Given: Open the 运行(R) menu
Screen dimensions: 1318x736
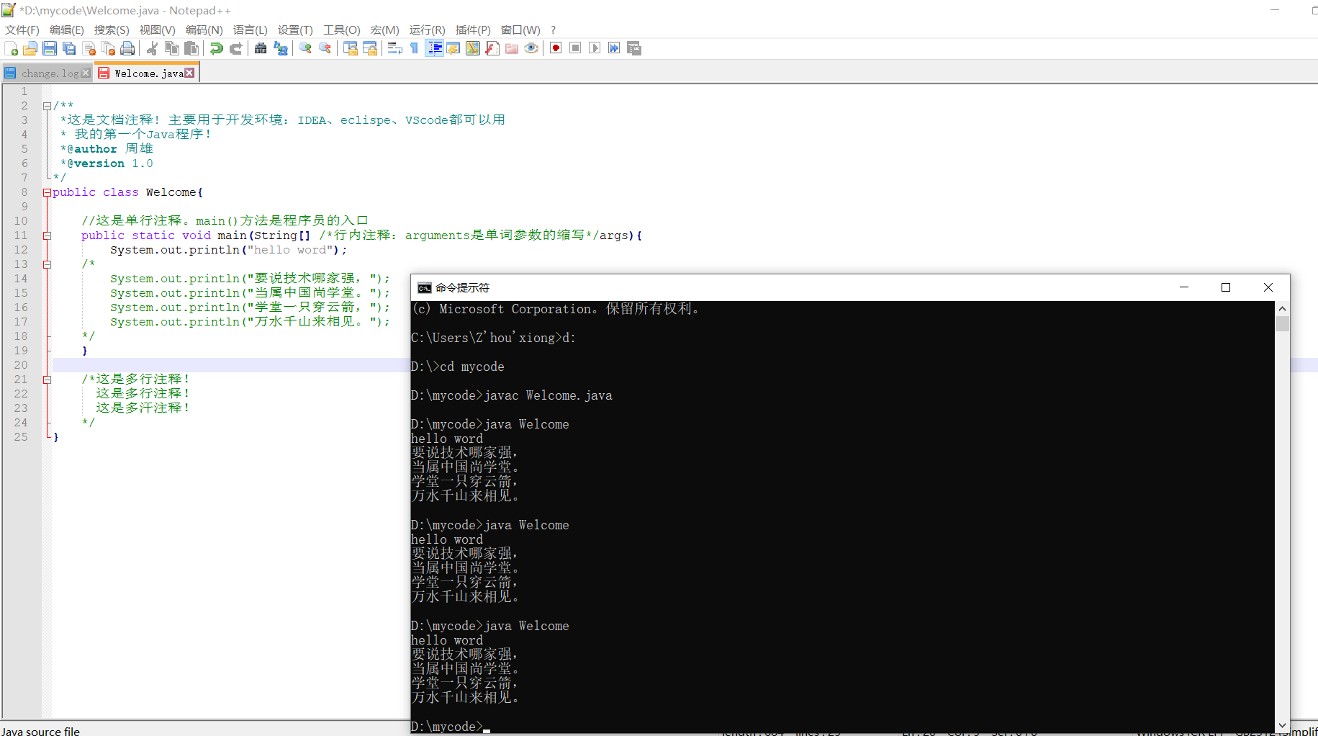Looking at the screenshot, I should (x=428, y=30).
